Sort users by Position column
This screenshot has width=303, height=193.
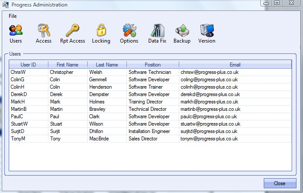point(153,65)
